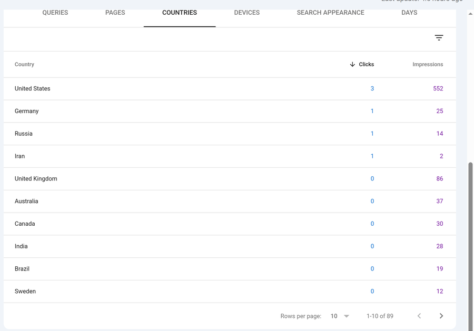The height and width of the screenshot is (331, 474).
Task: Go to previous page of results
Action: pyautogui.click(x=419, y=316)
